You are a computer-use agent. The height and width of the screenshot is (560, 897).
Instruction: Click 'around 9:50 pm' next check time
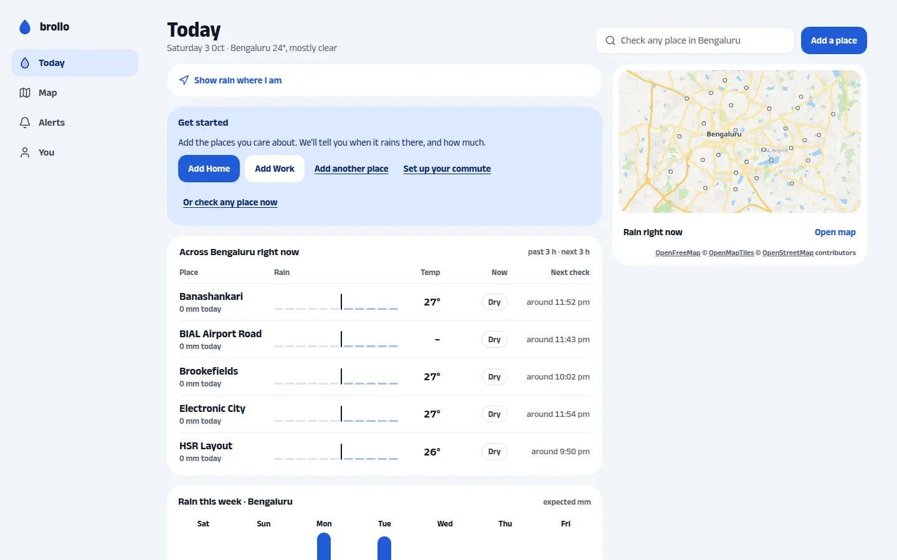click(x=561, y=452)
